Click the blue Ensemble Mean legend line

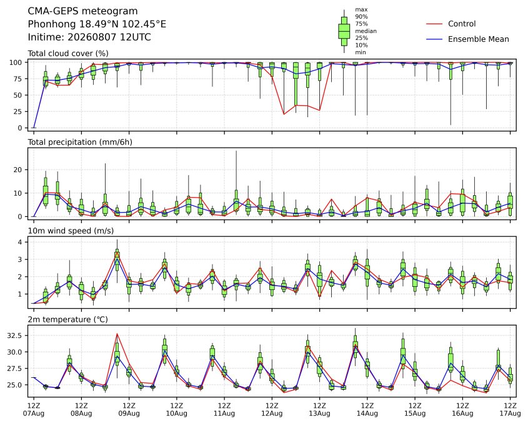[434, 39]
